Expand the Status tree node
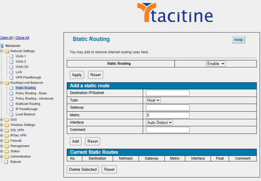Viewport: 261px width, 181px height. click(x=1, y=151)
